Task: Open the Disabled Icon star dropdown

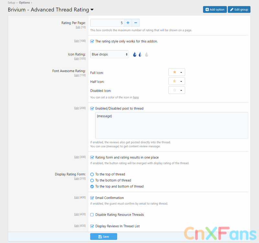Action: click(x=176, y=90)
